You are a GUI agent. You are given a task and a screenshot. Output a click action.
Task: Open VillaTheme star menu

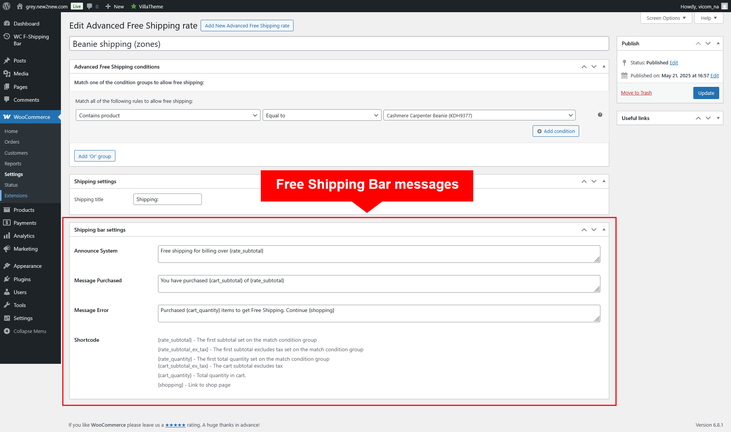pos(147,6)
